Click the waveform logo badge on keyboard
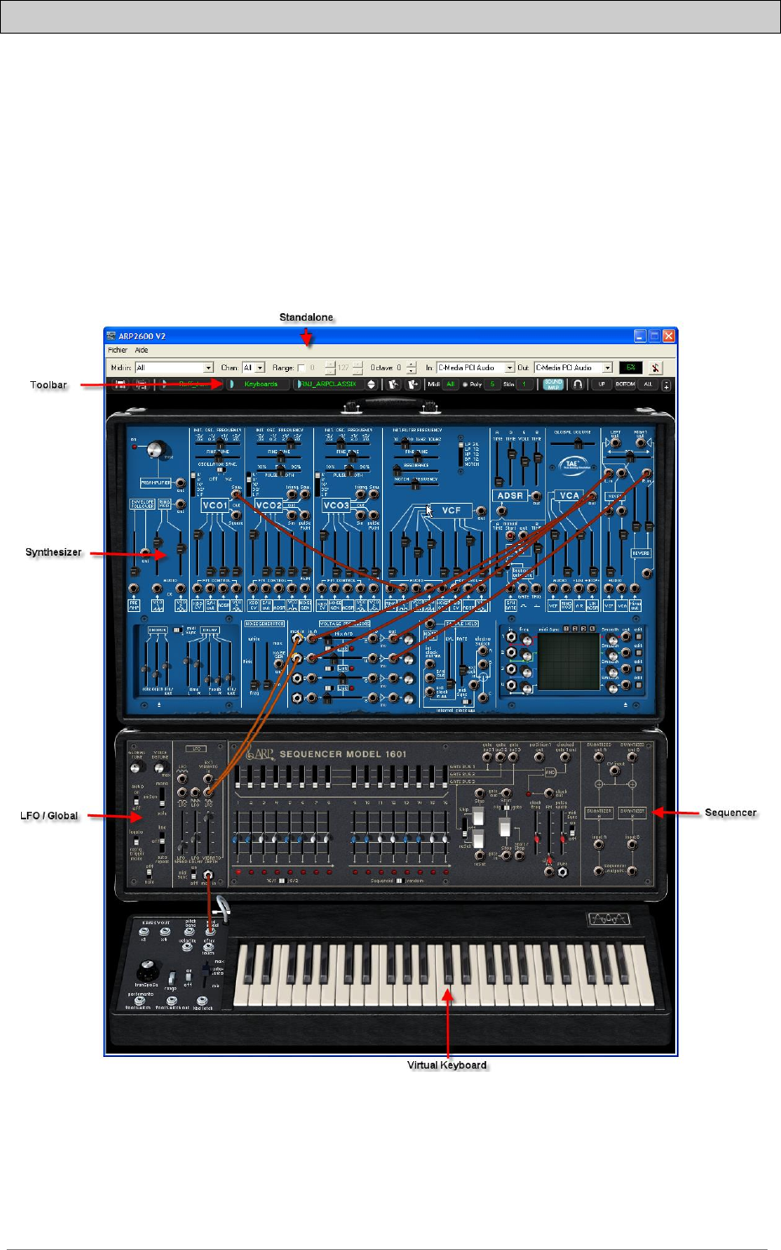Viewport: 781px width, 1250px height. [x=608, y=919]
